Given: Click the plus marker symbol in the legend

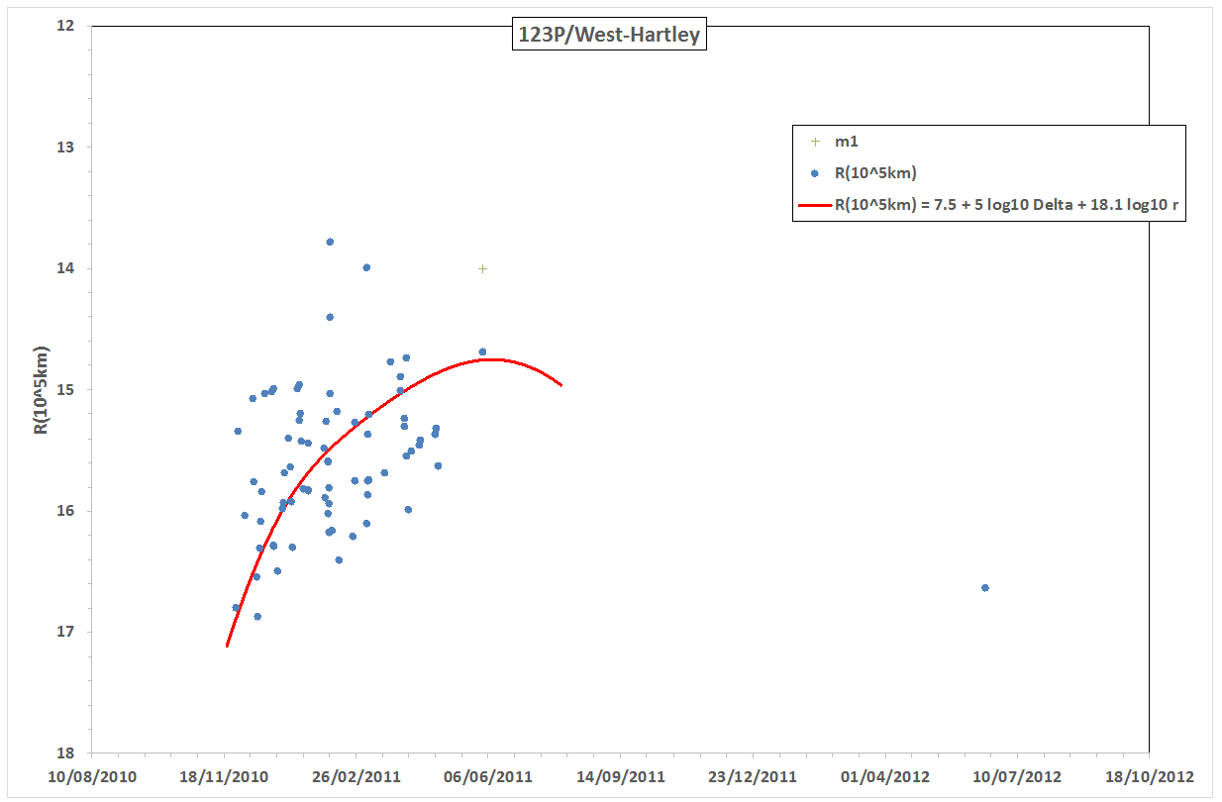Looking at the screenshot, I should pos(815,143).
